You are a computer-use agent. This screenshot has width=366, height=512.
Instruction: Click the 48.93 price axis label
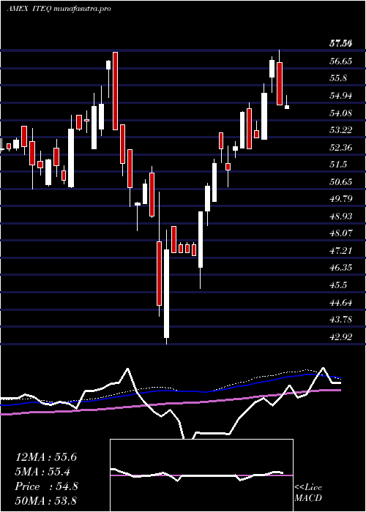coord(341,217)
